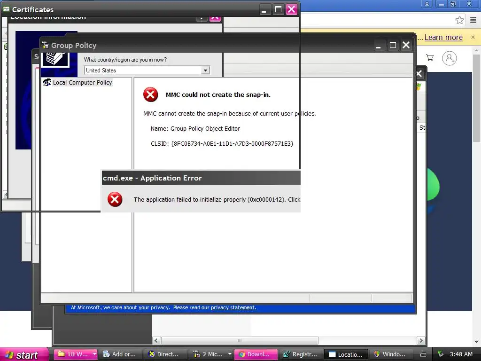This screenshot has height=361, width=481.
Task: Close the dark window behind Group Policy
Action: pyautogui.click(x=419, y=74)
